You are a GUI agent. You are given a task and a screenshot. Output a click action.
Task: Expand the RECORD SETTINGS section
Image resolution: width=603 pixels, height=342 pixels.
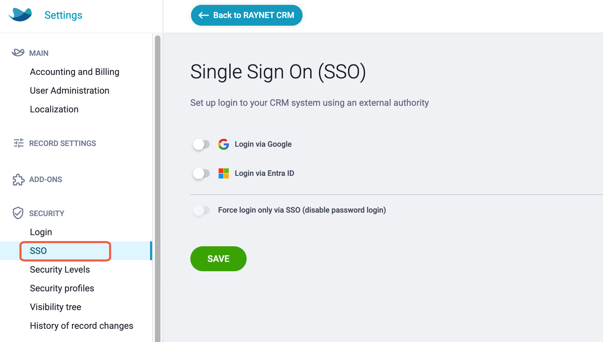(63, 143)
